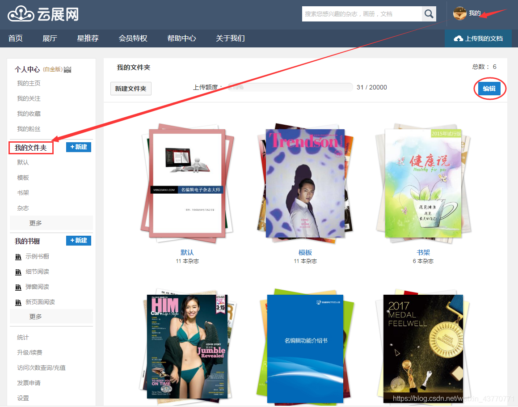Open 新页面阅读 bookshelf icon
The width and height of the screenshot is (518, 407).
(x=18, y=302)
